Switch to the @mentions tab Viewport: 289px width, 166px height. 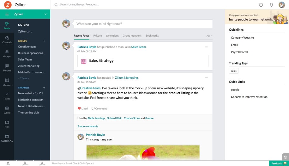(112, 36)
